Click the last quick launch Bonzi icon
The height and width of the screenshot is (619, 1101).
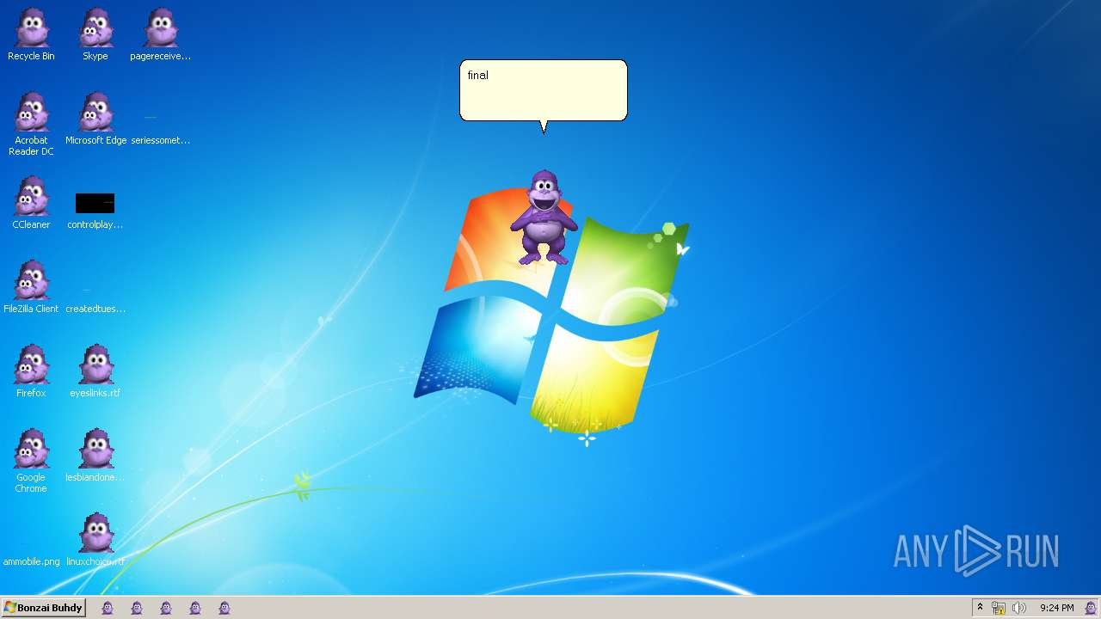point(225,608)
